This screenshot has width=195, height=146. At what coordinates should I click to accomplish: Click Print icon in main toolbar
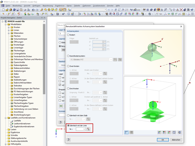point(25,10)
